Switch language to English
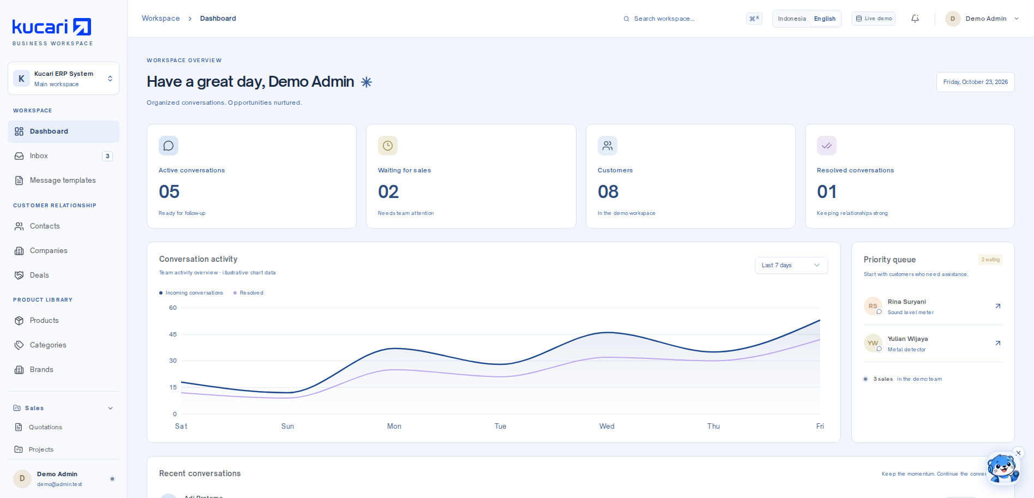The image size is (1034, 498). 825,19
